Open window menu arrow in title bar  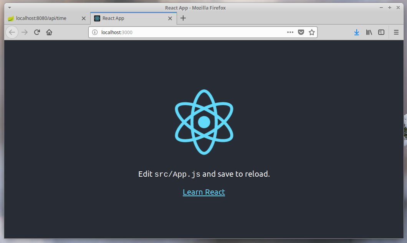tap(9, 8)
